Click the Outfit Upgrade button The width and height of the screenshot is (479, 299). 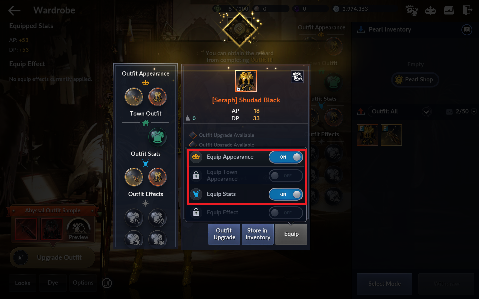click(224, 234)
